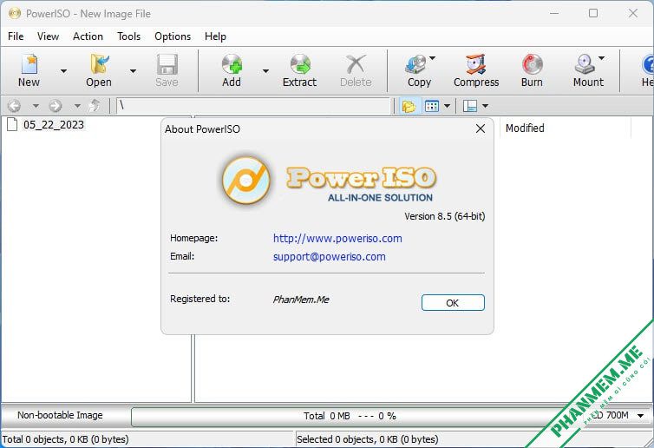Open the Tools menu
This screenshot has width=654, height=448.
click(129, 36)
